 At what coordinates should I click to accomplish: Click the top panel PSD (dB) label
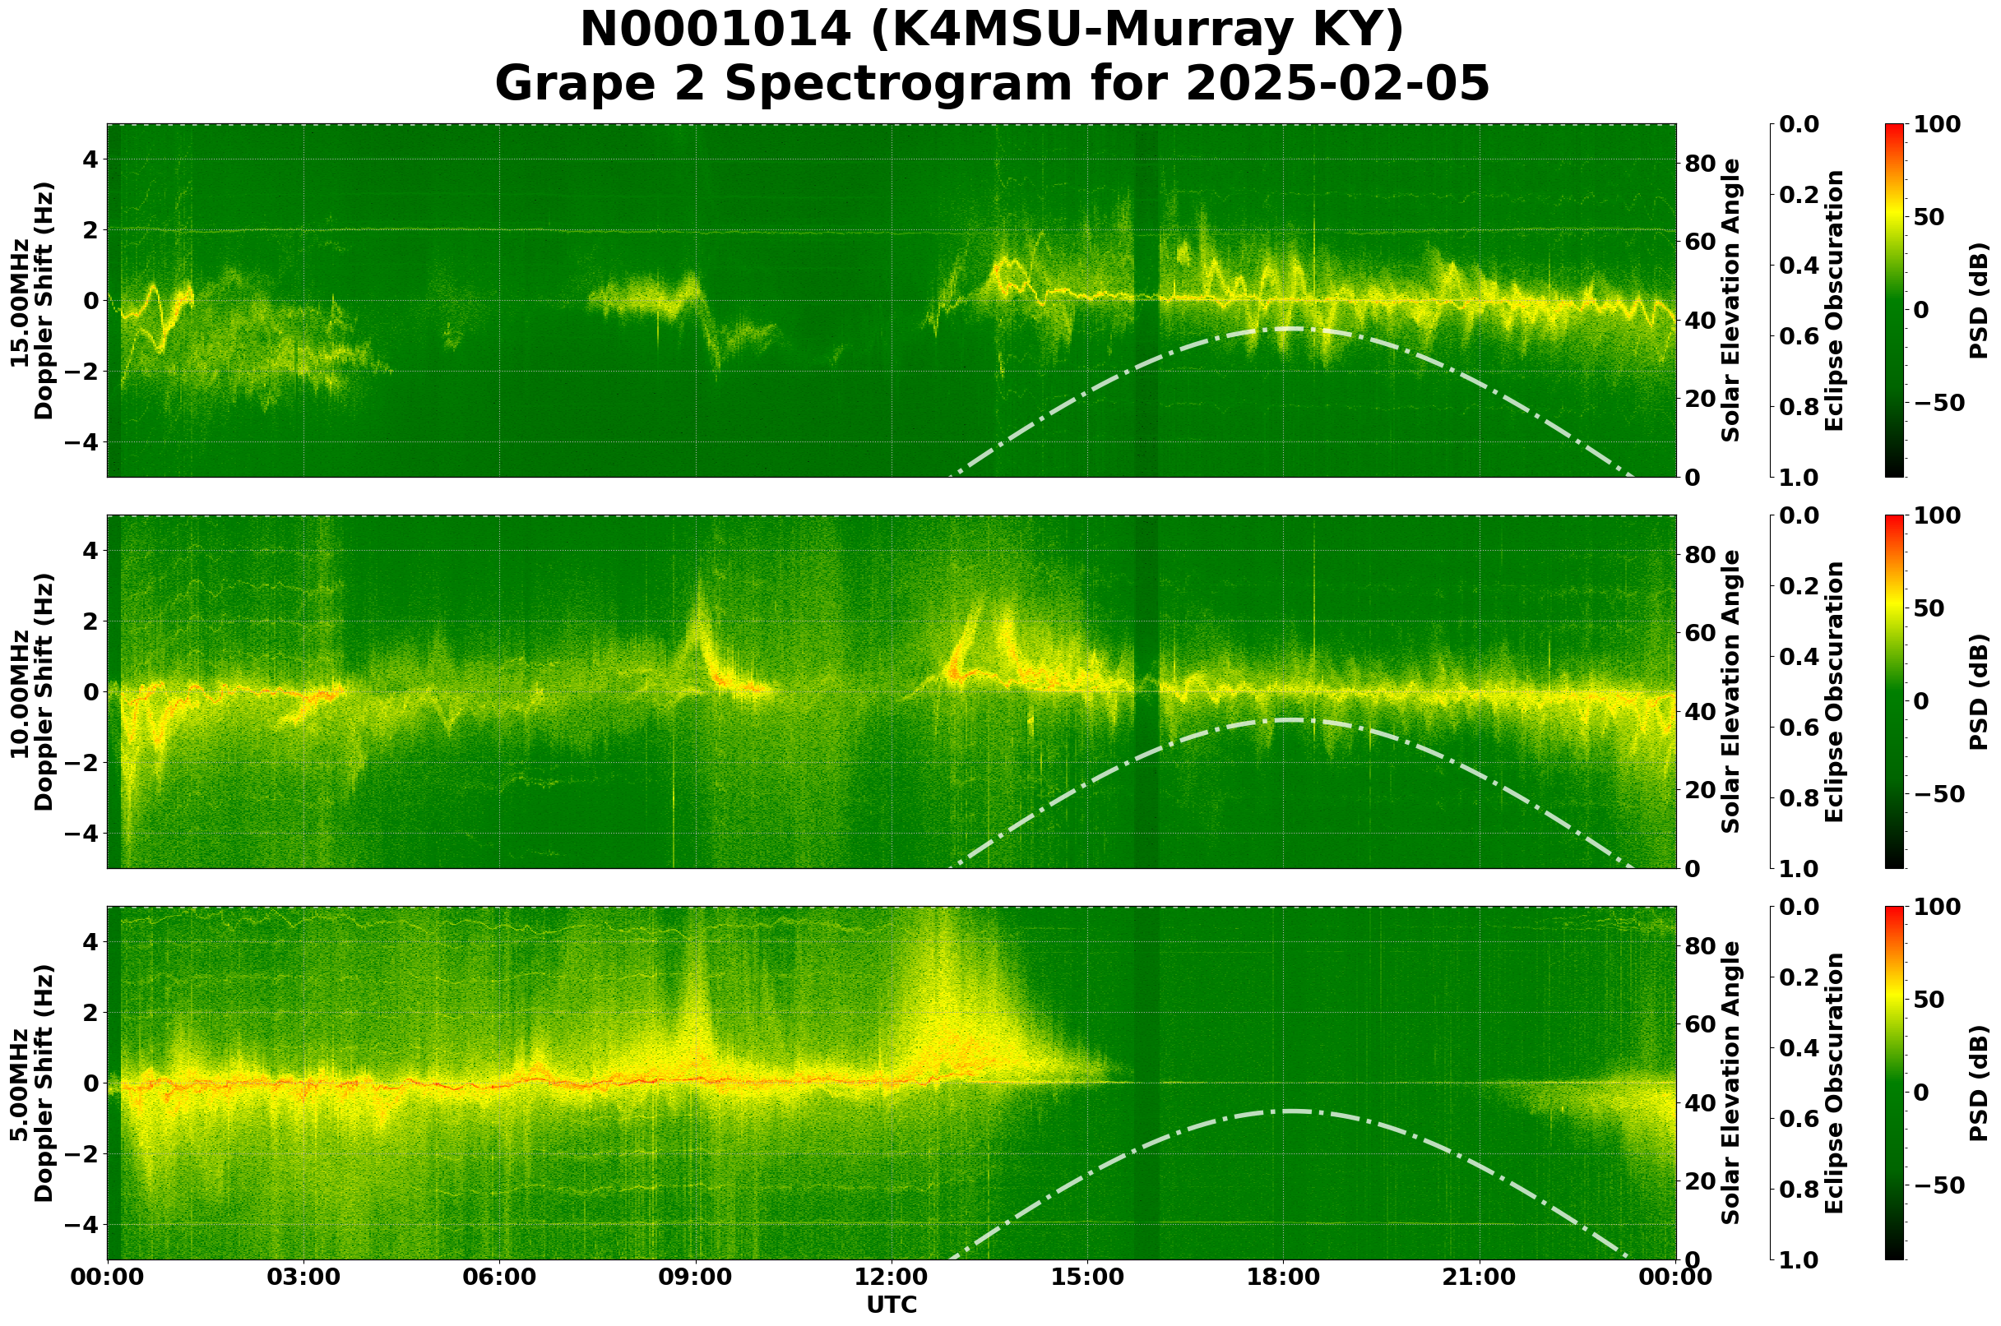(1978, 301)
